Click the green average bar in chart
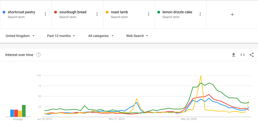Image resolution: width=258 pixels, height=136 pixels. click(24, 111)
